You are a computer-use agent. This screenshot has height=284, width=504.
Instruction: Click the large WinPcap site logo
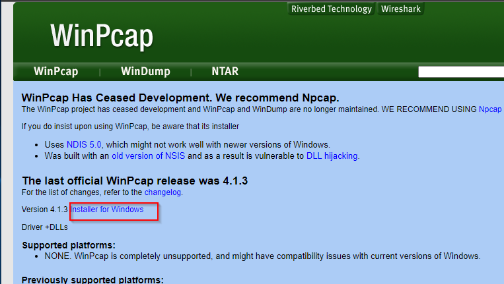coord(102,36)
